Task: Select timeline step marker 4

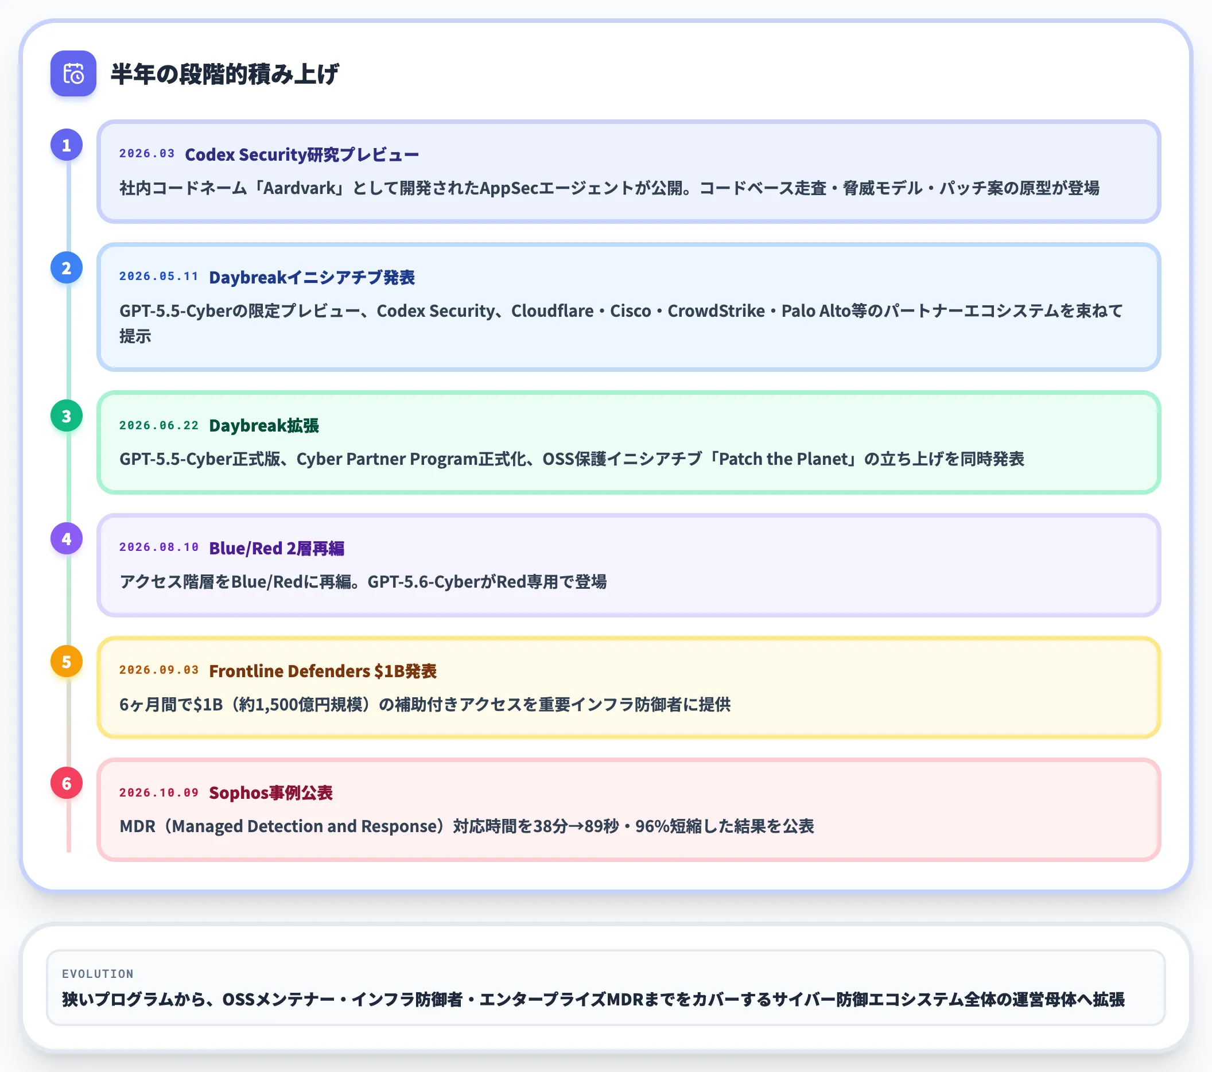Action: coord(67,539)
